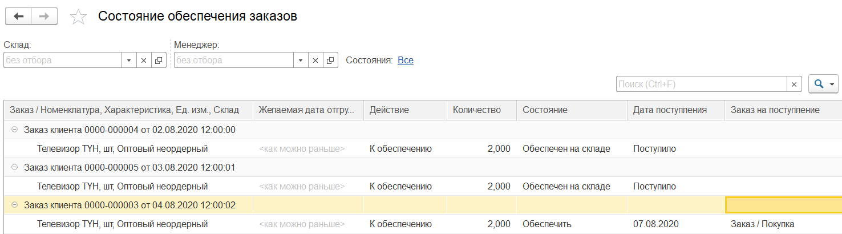Image resolution: width=842 pixels, height=234 pixels.
Task: Sort by the Количество column header
Action: coord(477,110)
